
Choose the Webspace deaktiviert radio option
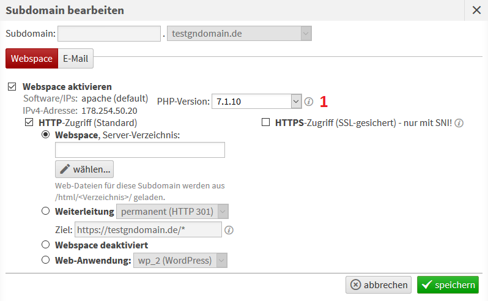click(x=45, y=245)
